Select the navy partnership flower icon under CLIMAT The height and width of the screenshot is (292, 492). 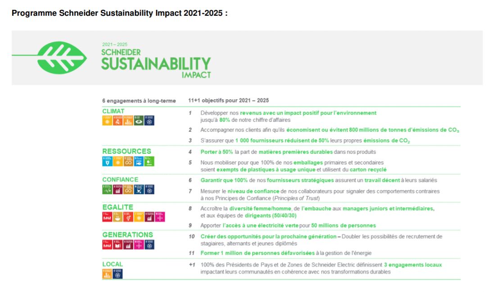pyautogui.click(x=149, y=121)
